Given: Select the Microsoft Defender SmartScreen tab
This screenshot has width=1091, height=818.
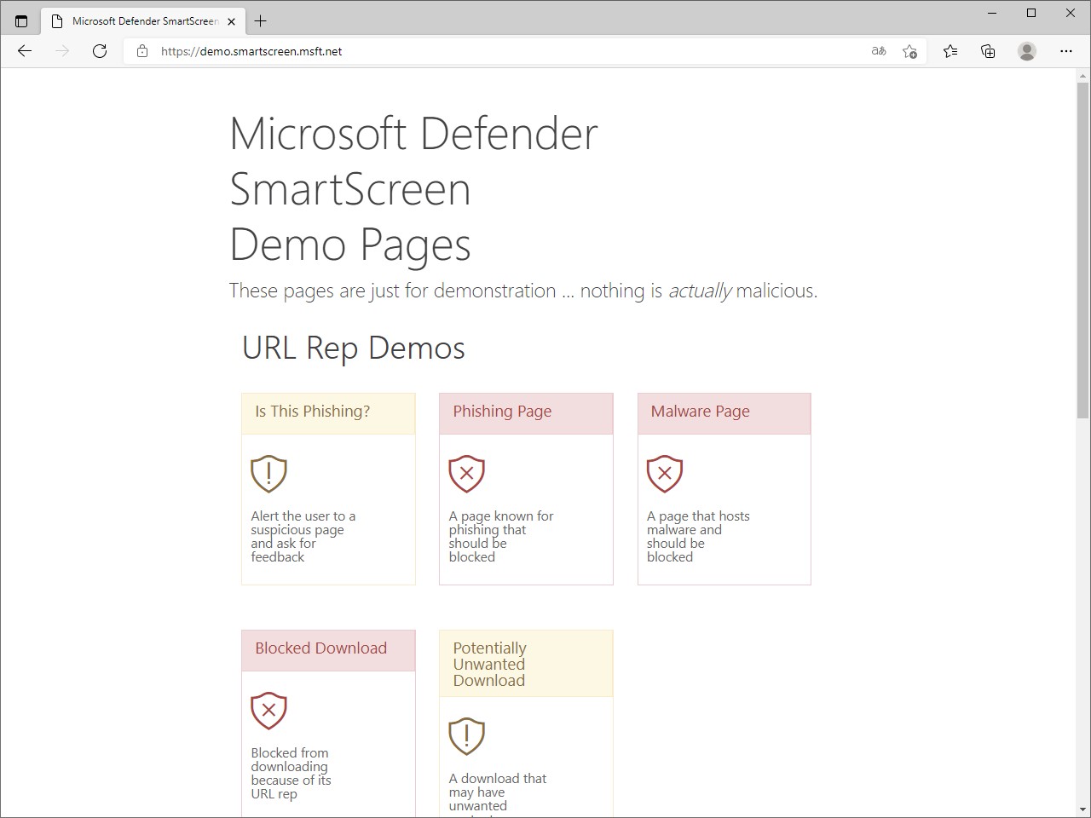Looking at the screenshot, I should coord(141,21).
